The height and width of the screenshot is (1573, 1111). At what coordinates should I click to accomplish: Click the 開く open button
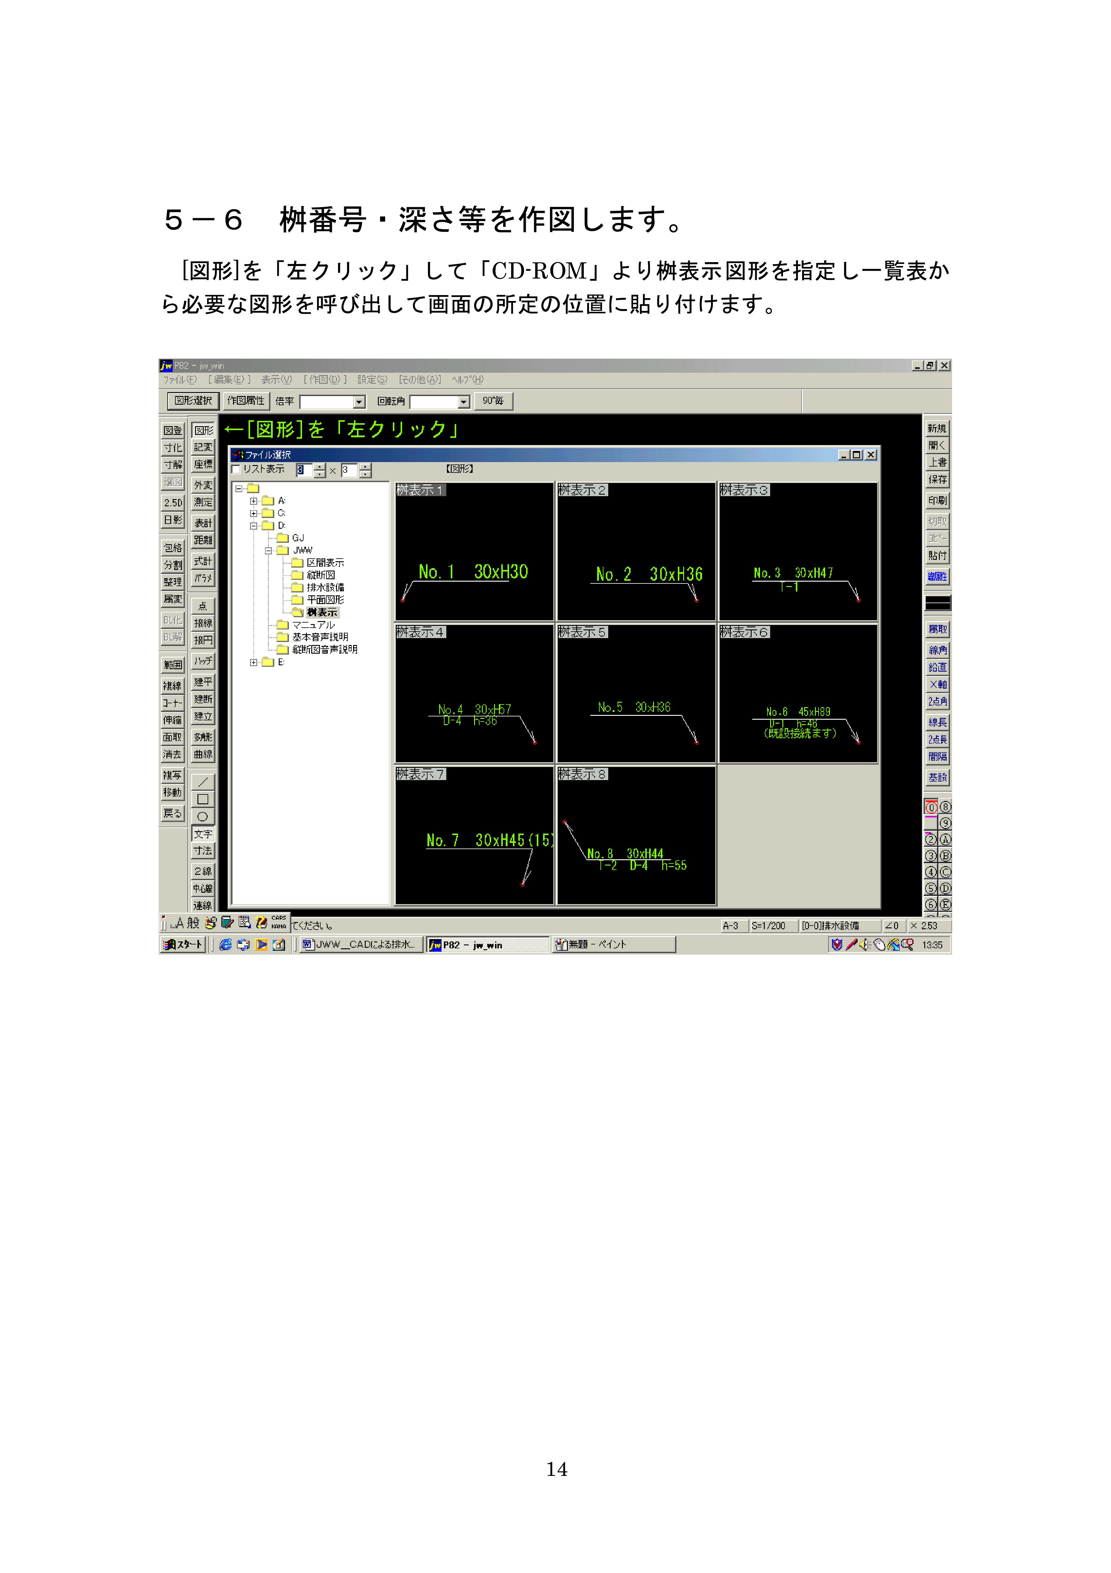938,445
